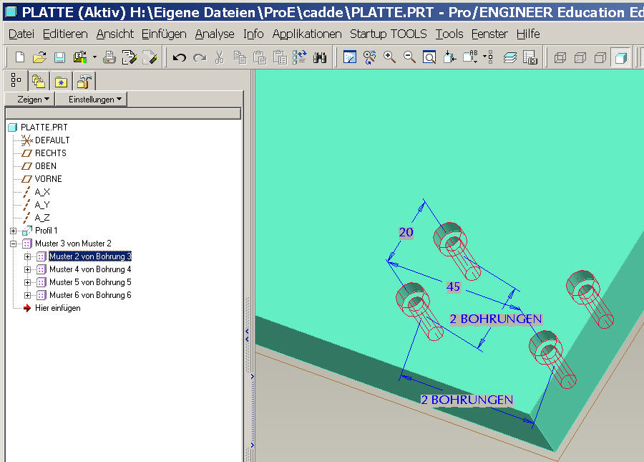Click the send/mail with attachment icon

[80, 57]
